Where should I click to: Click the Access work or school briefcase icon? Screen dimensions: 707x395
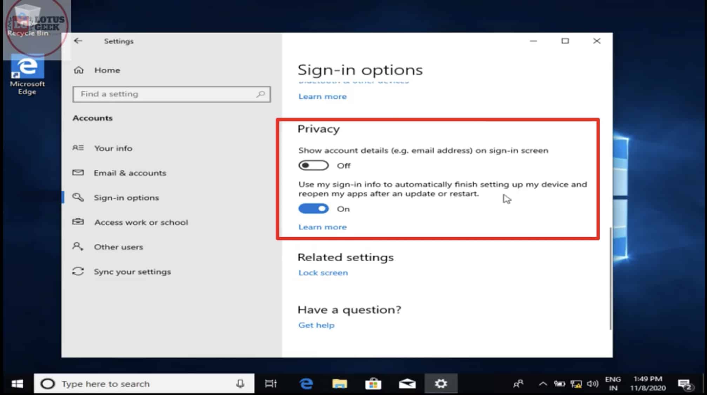pyautogui.click(x=79, y=222)
